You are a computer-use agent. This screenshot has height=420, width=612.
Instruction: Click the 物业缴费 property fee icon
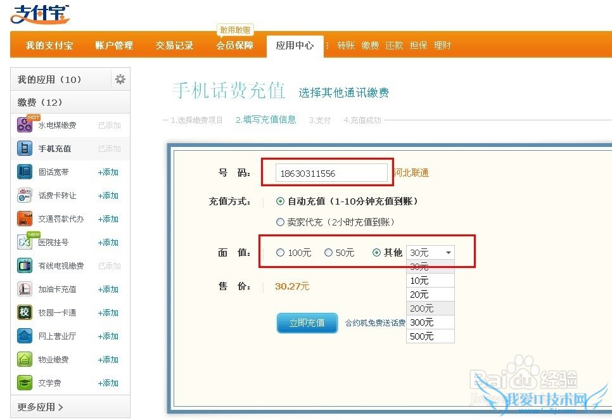click(x=25, y=359)
